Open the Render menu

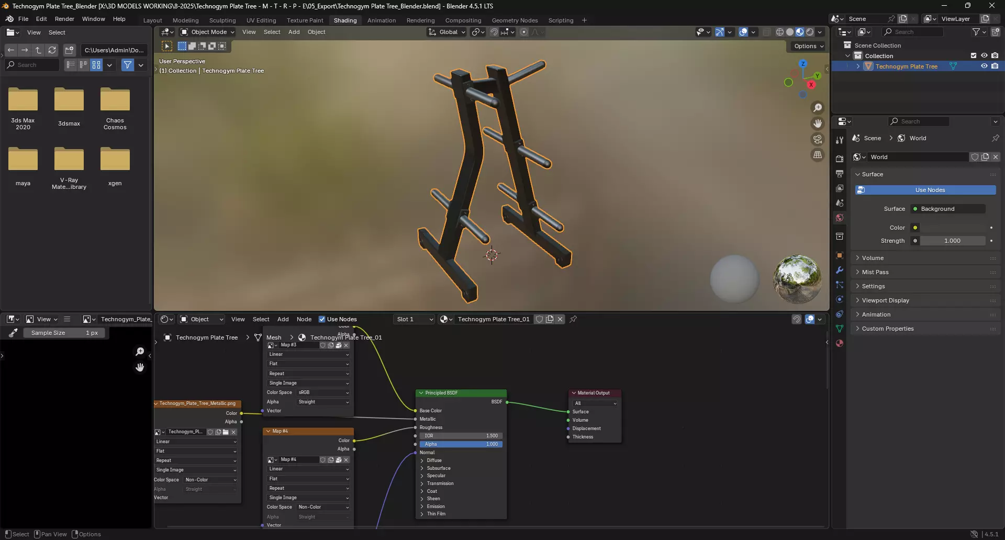pos(64,19)
